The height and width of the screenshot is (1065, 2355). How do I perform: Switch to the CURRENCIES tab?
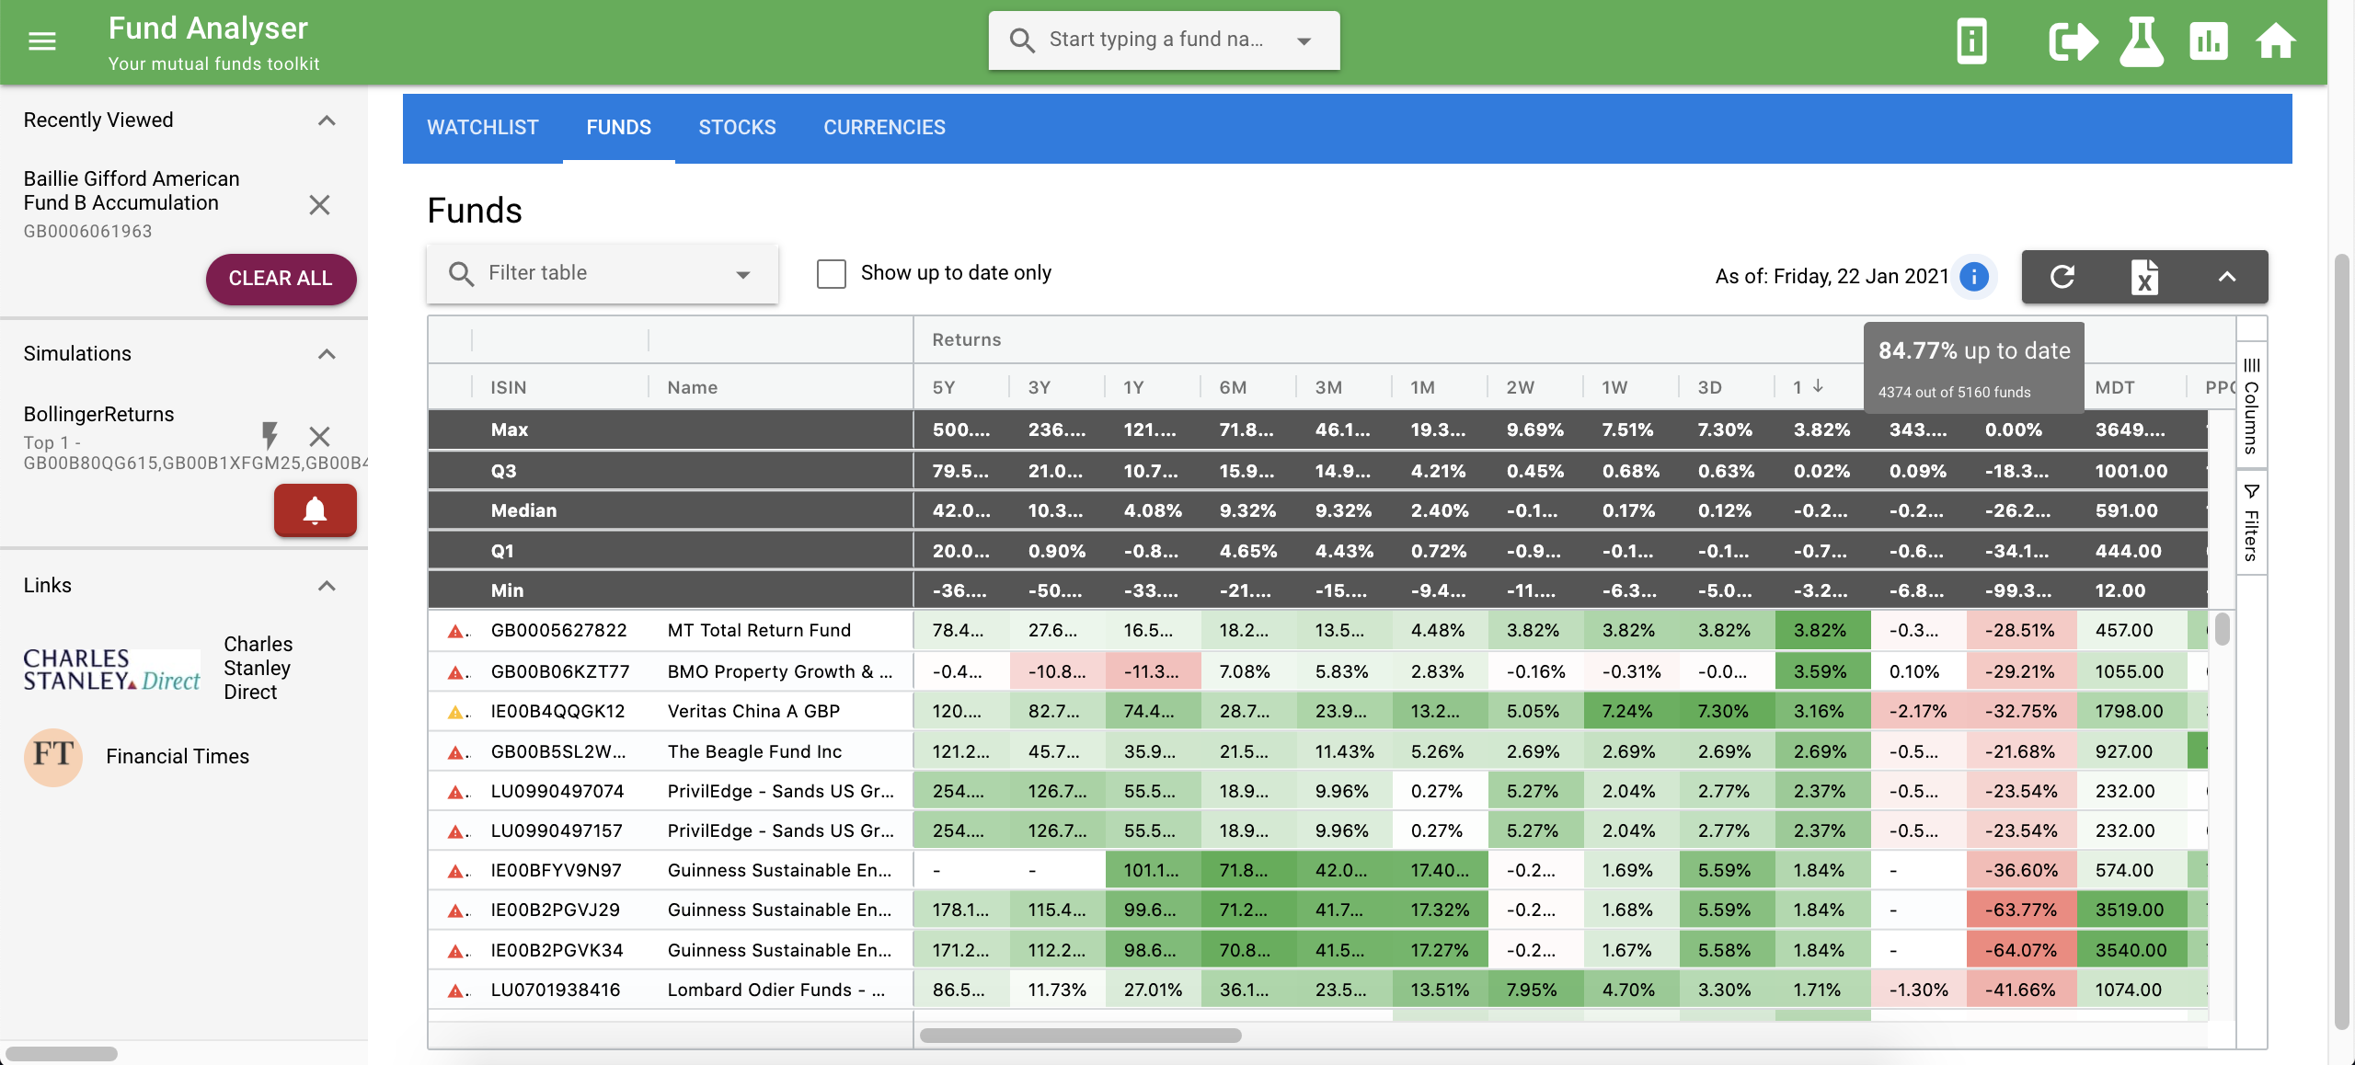tap(885, 128)
